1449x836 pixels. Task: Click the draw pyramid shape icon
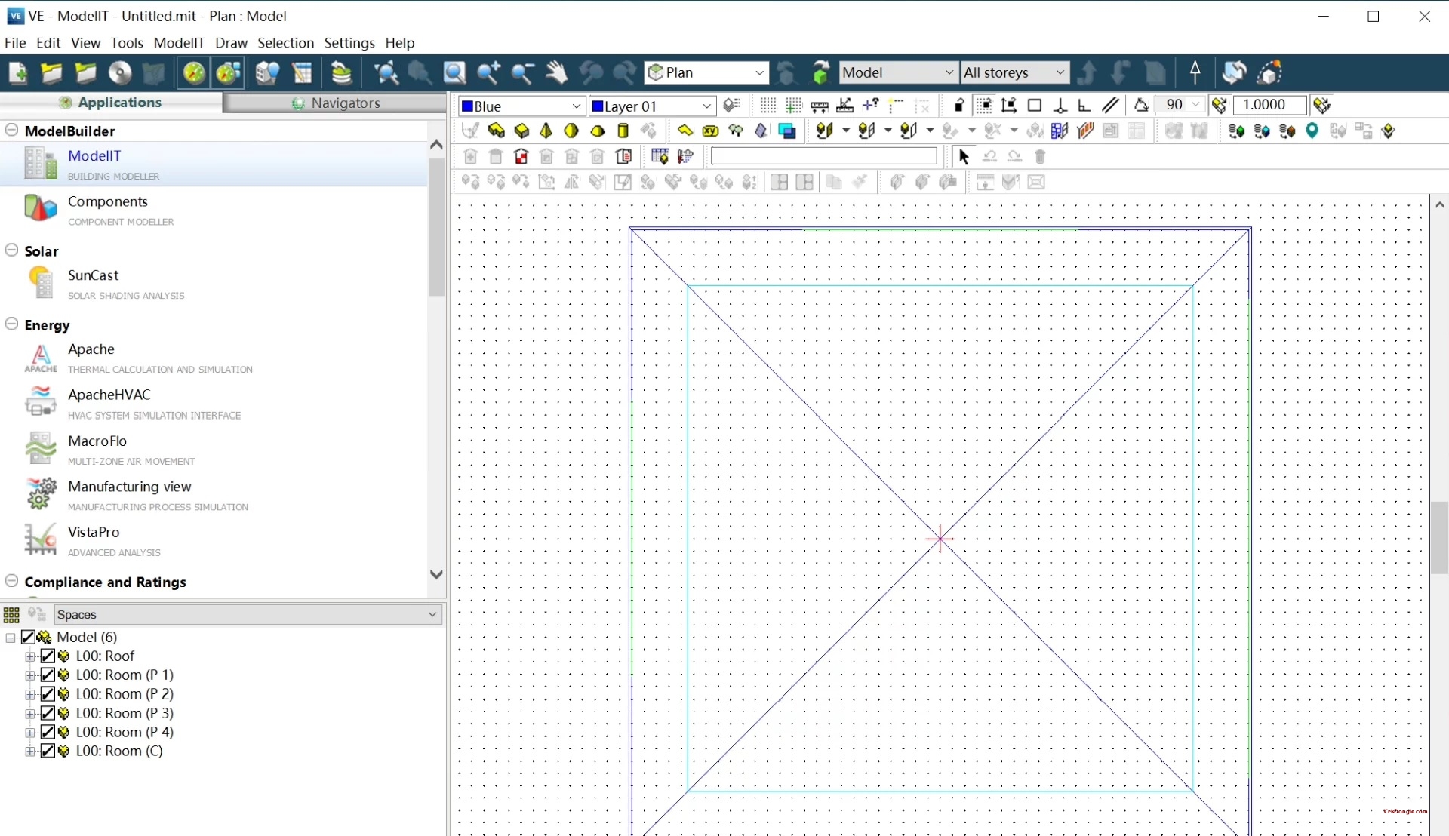pos(546,131)
